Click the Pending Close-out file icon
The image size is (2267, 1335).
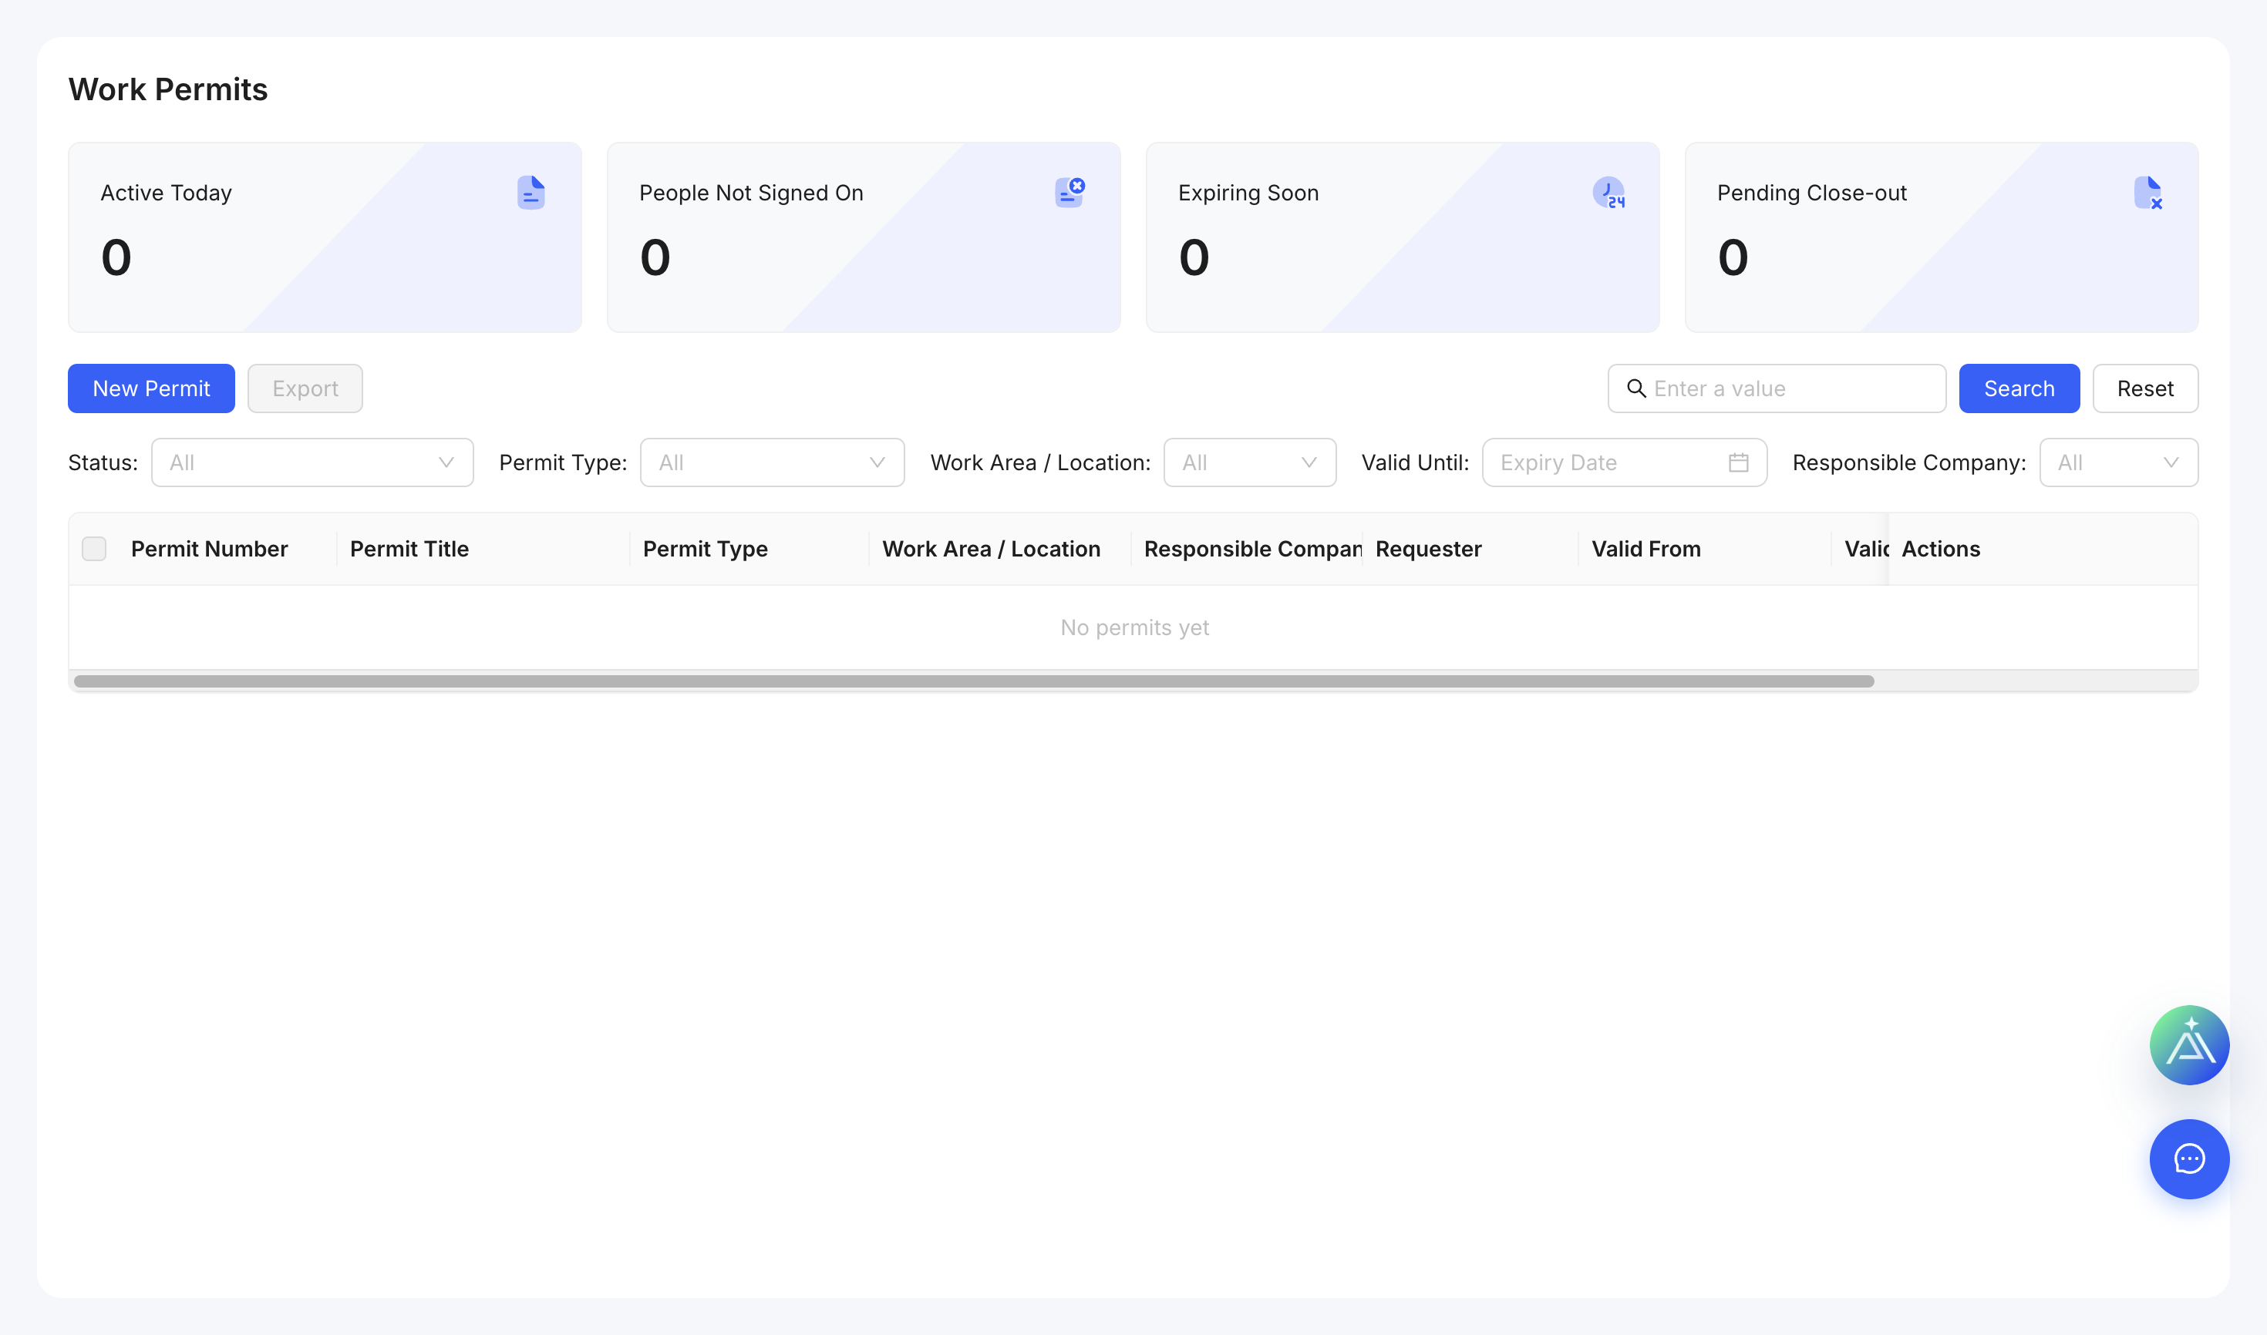[2148, 193]
